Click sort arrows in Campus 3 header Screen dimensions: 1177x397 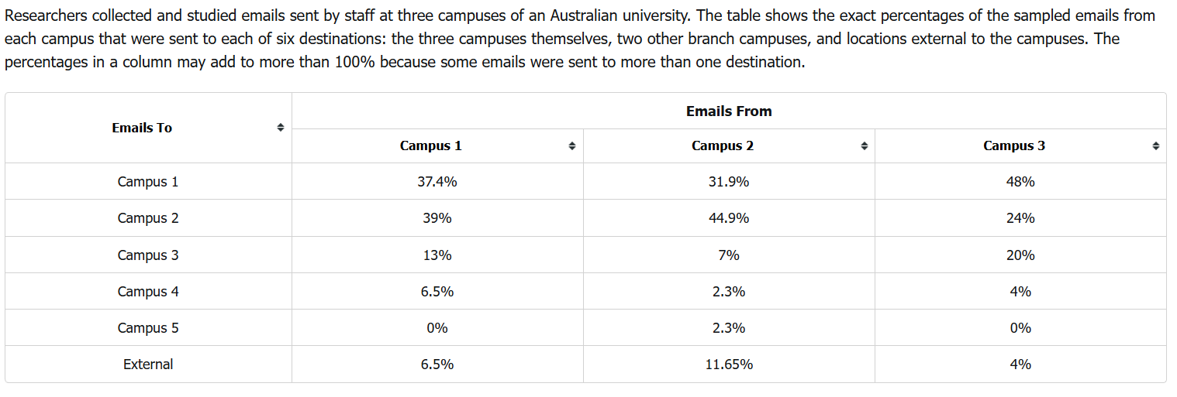(x=1155, y=146)
